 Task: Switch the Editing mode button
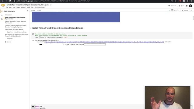pyautogui.click(x=185, y=10)
